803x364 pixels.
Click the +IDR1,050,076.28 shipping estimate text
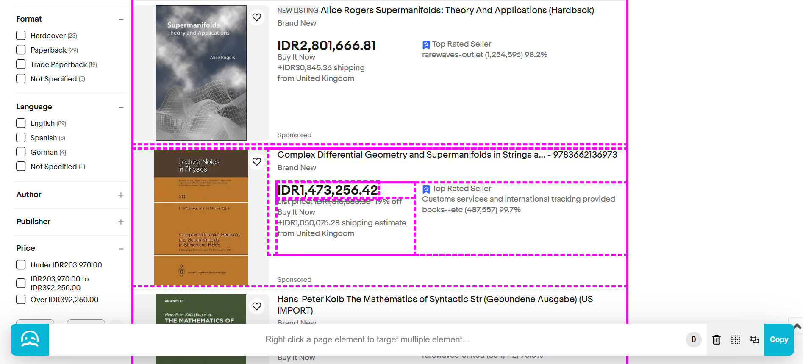(342, 223)
